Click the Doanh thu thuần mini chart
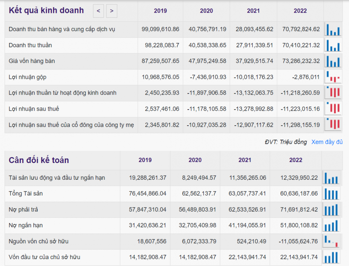Screen dimensions: 349x266 coord(333,45)
